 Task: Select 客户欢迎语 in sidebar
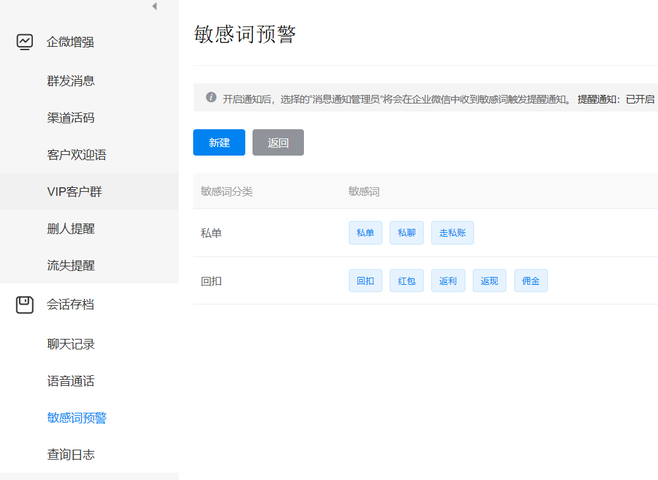point(76,155)
